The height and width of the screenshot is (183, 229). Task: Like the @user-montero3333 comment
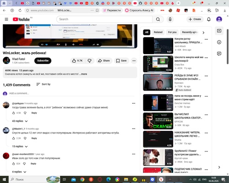point(14,164)
